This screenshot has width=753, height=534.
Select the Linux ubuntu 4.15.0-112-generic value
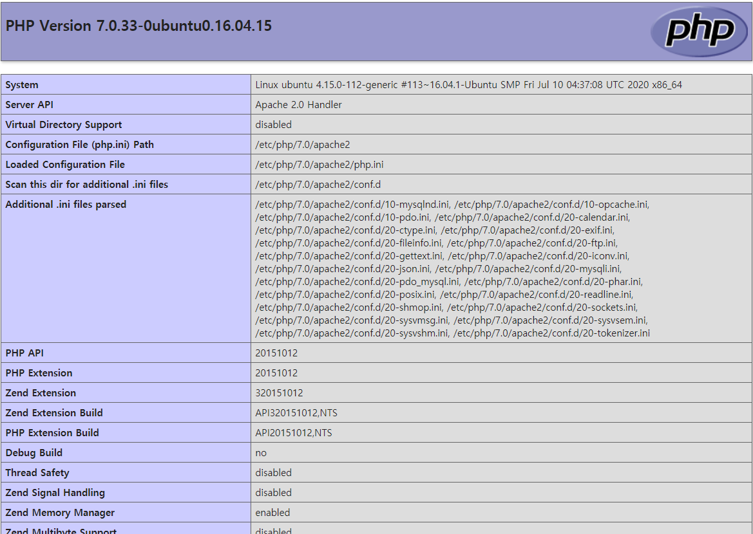(468, 85)
